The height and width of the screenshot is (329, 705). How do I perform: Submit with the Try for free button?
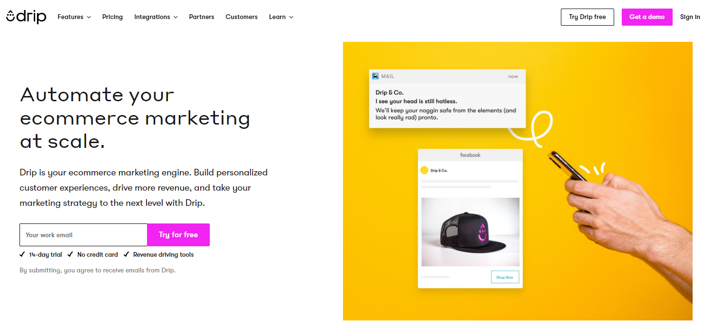click(x=178, y=235)
